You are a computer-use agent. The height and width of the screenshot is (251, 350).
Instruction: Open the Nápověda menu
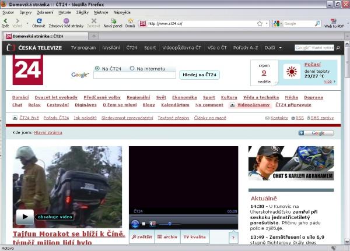122,12
